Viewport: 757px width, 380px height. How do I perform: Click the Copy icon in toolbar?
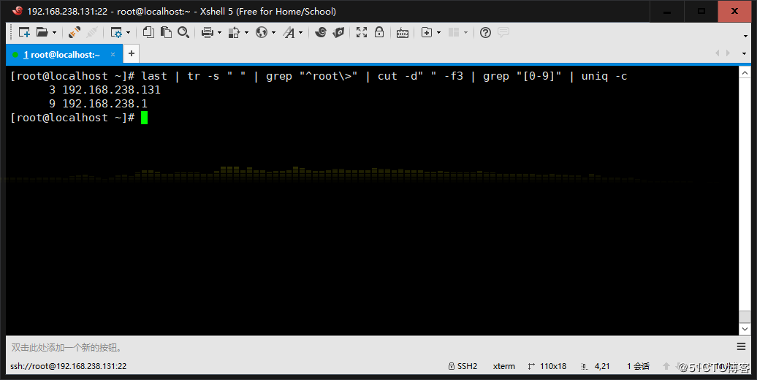click(148, 32)
